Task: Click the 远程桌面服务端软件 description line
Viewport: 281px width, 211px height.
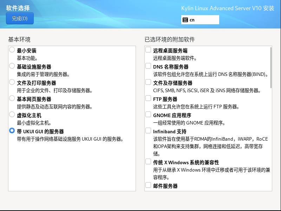Action: pyautogui.click(x=175, y=58)
